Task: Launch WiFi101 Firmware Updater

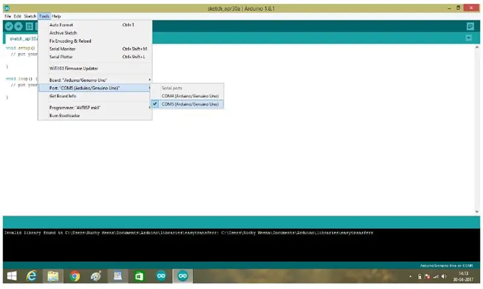Action: (x=95, y=69)
